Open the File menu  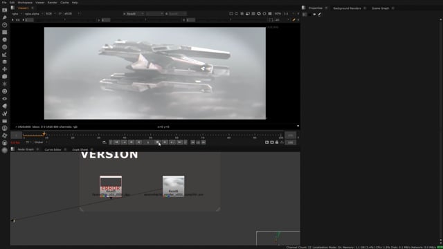4,3
